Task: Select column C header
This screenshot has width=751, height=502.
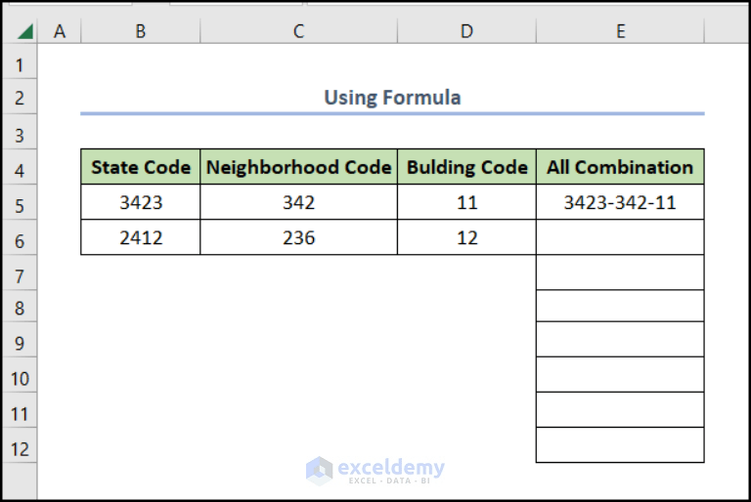Action: click(298, 31)
